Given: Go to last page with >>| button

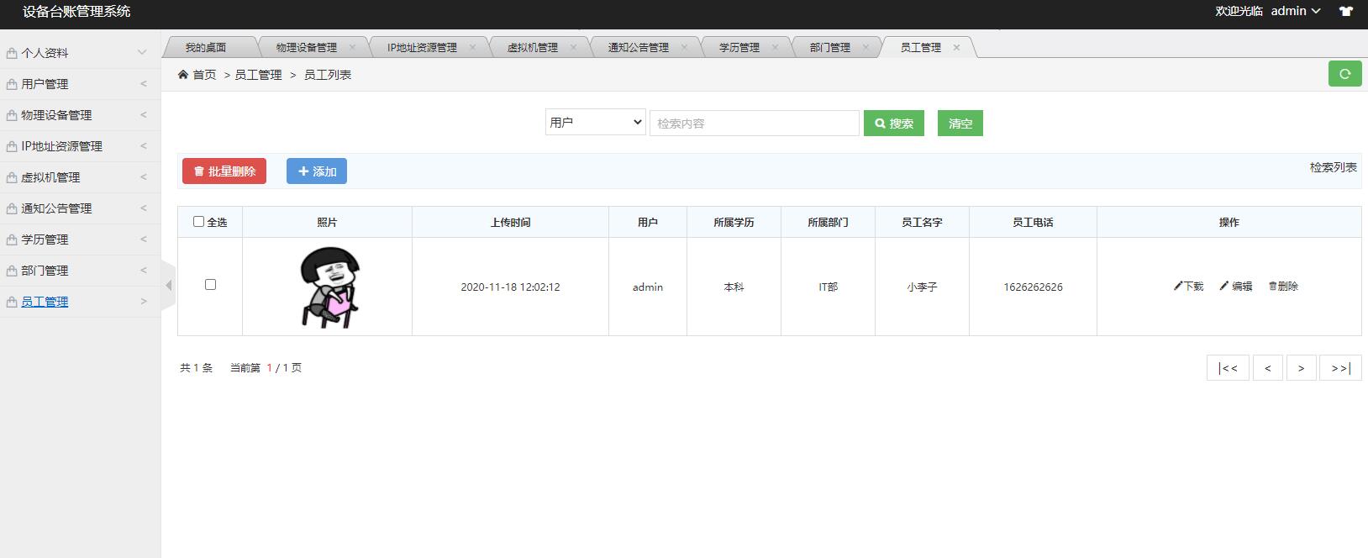Looking at the screenshot, I should pyautogui.click(x=1341, y=367).
